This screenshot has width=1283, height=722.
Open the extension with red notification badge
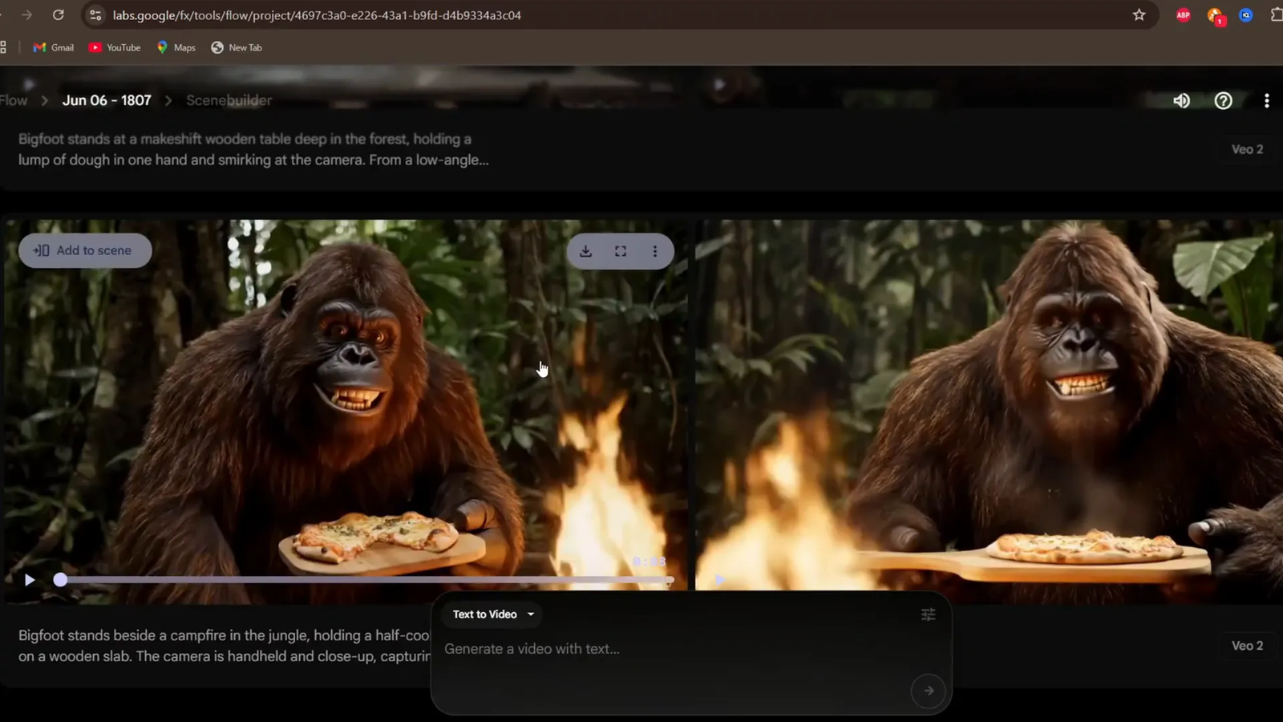1215,16
